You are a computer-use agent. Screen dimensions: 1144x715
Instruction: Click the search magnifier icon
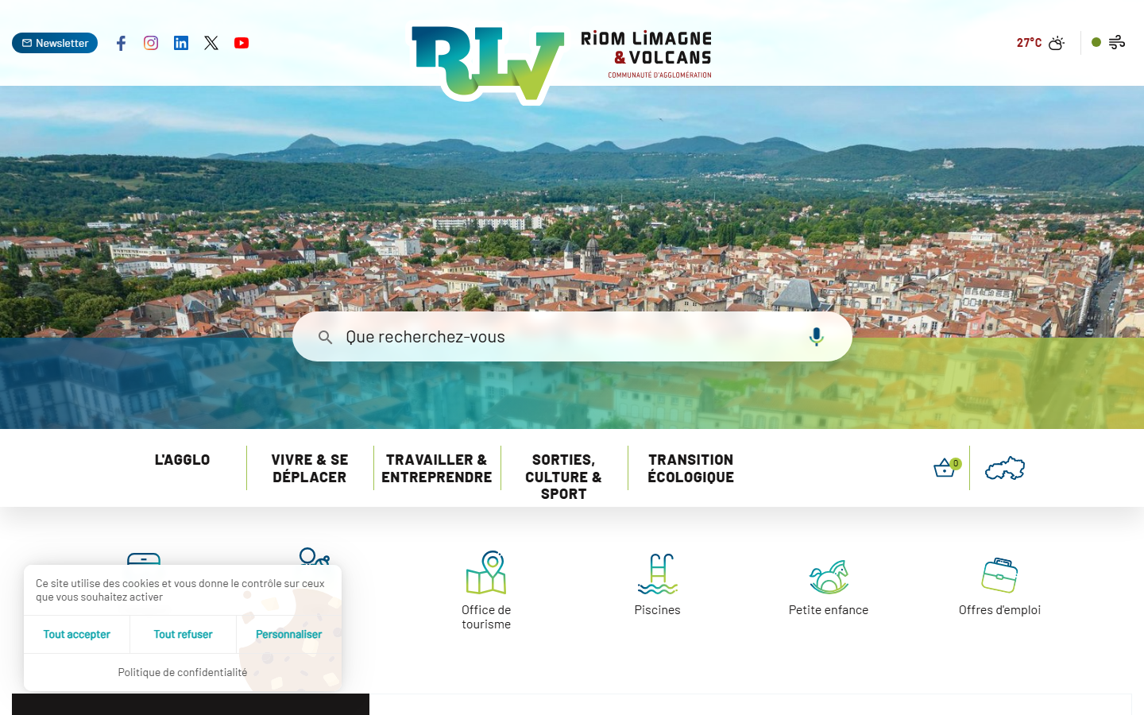(325, 337)
